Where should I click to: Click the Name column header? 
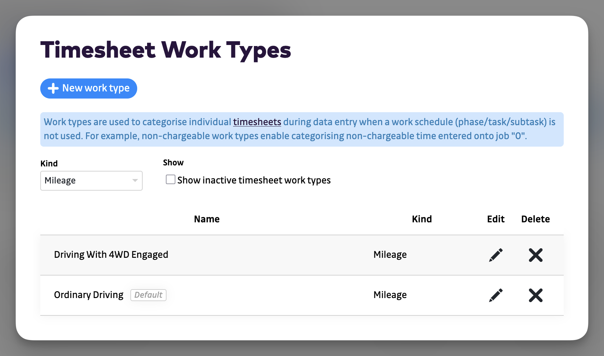click(x=207, y=219)
